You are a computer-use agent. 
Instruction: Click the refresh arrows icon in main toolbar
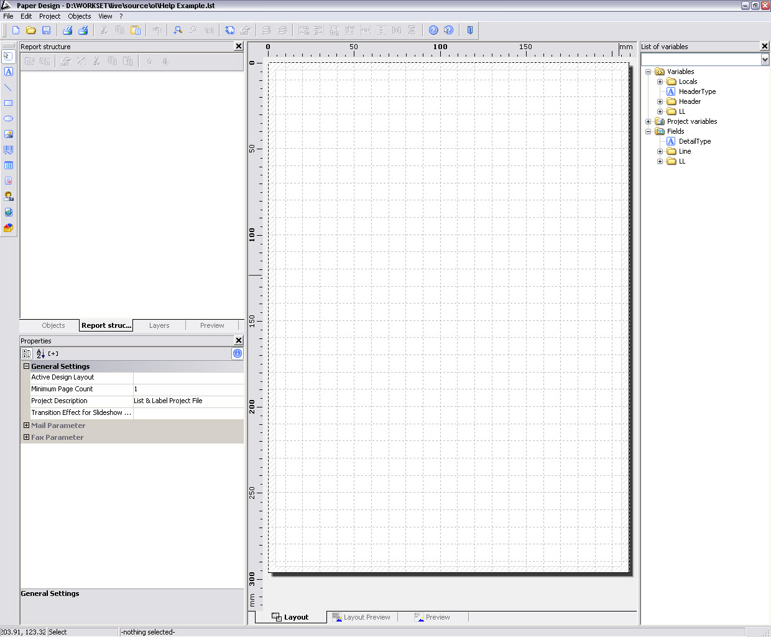[229, 30]
